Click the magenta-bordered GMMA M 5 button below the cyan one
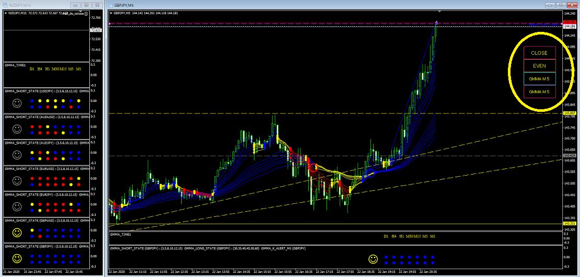This screenshot has height=277, width=580. coord(539,91)
